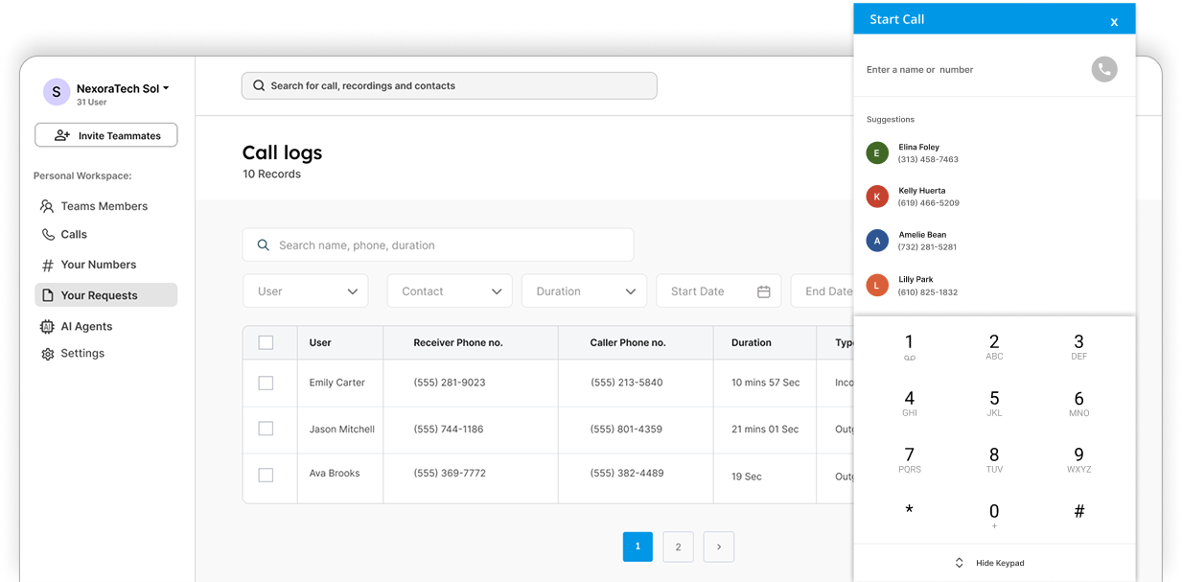Screen dimensions: 1182x582
Task: Expand the Duration filter dropdown
Action: (x=584, y=291)
